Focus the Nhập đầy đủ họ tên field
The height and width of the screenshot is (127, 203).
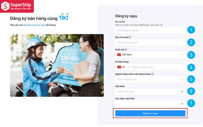[150, 30]
